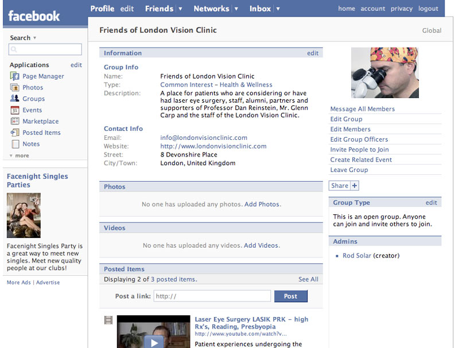Click Message All Members link
The width and height of the screenshot is (459, 348).
pos(362,109)
